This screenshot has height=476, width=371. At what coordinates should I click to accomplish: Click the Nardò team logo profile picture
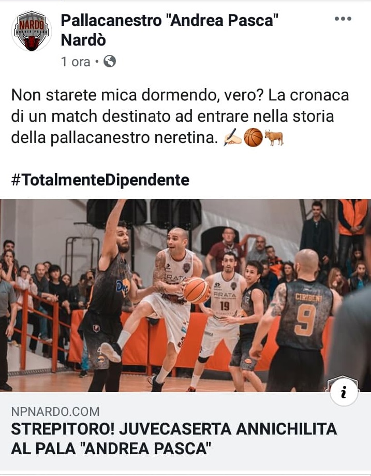pos(31,31)
